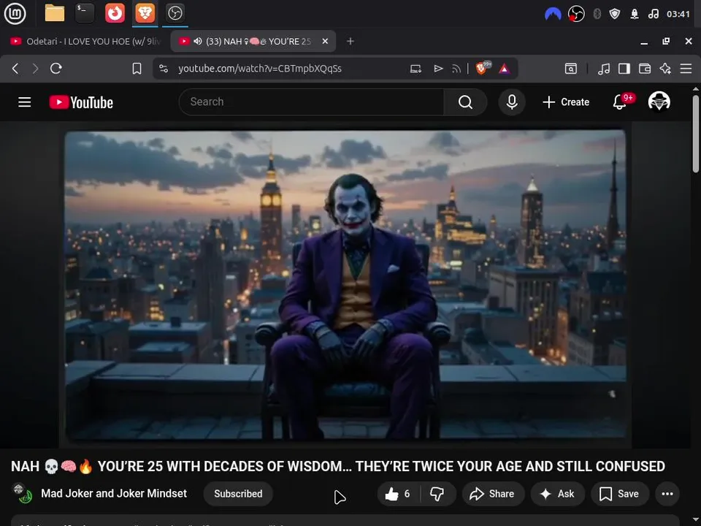The width and height of the screenshot is (701, 526).
Task: Open the clock showing 03:41
Action: (x=678, y=15)
